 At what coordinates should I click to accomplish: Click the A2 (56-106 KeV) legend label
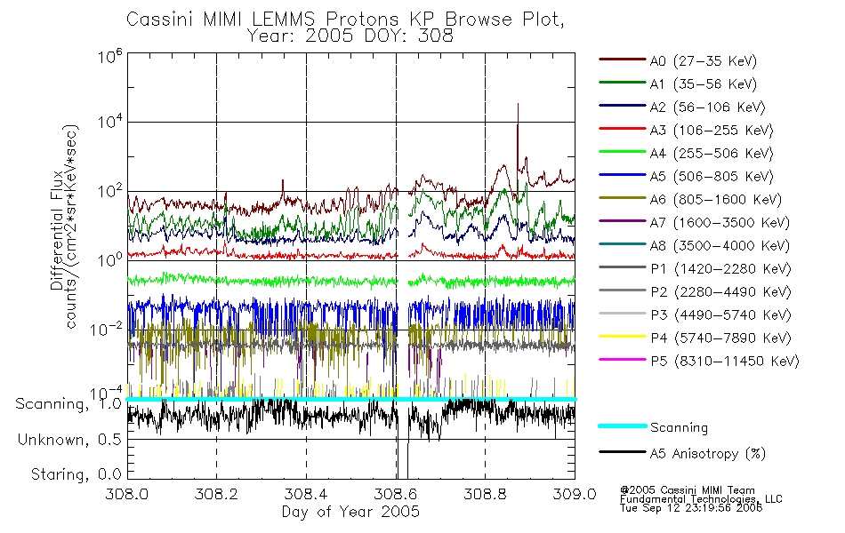point(707,107)
